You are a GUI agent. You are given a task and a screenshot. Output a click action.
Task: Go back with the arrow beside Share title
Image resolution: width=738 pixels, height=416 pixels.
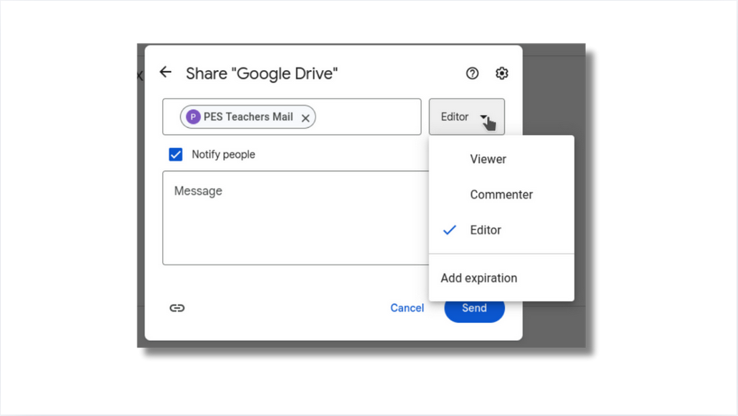pos(165,72)
